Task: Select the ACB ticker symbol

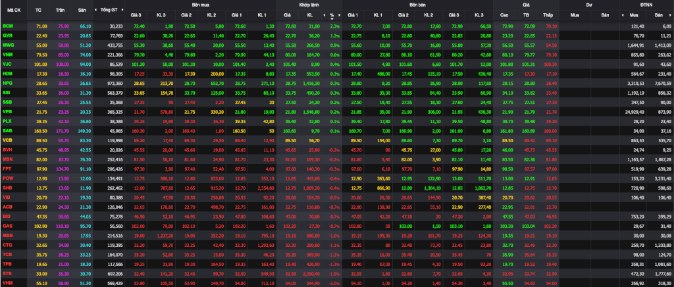Action: point(7,206)
